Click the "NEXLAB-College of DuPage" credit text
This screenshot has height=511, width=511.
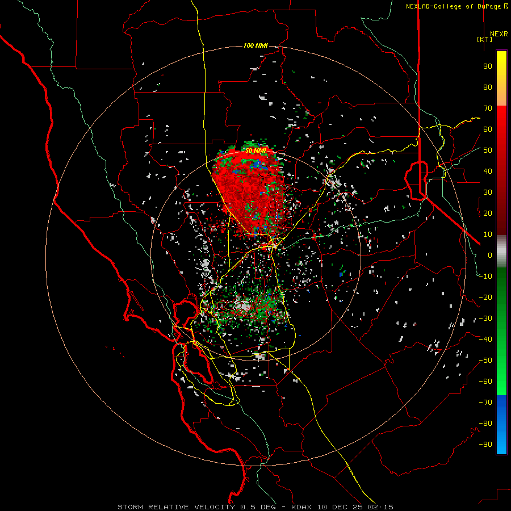(x=453, y=6)
